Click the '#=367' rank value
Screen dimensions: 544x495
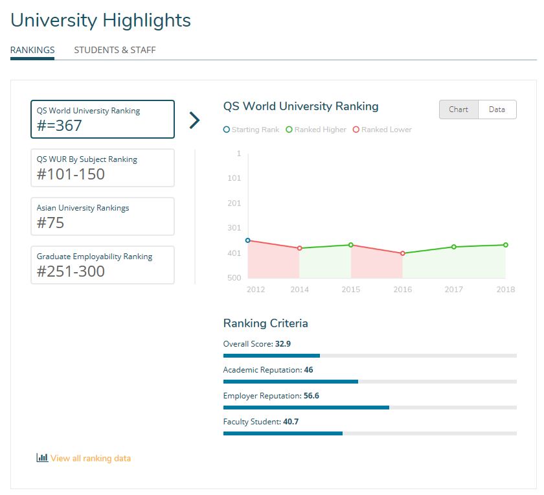[x=60, y=125]
